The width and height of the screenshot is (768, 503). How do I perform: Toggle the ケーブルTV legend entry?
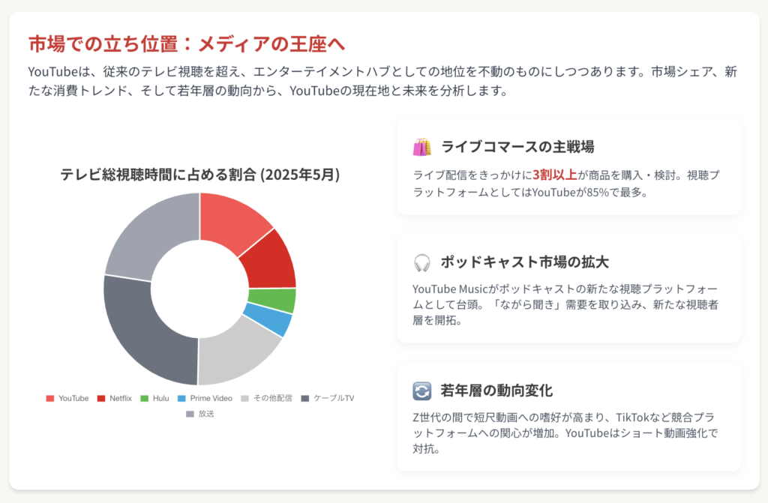point(328,398)
